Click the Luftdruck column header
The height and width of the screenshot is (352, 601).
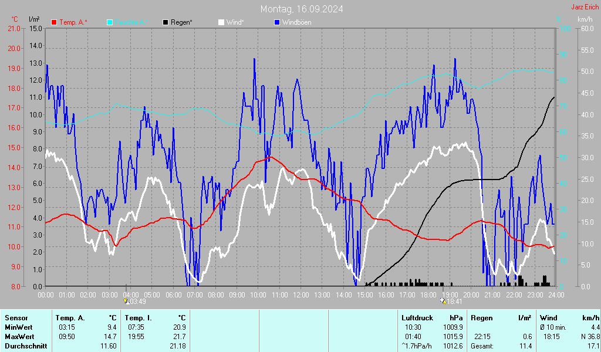coord(417,317)
